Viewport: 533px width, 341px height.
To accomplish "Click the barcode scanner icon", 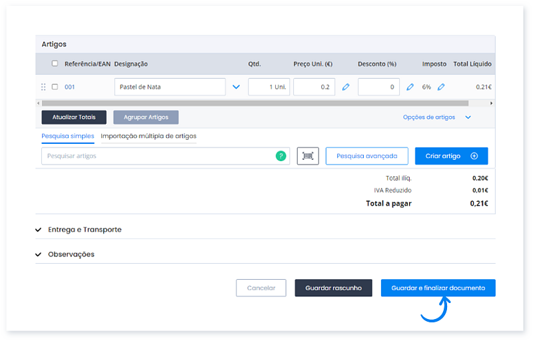I will [x=308, y=156].
